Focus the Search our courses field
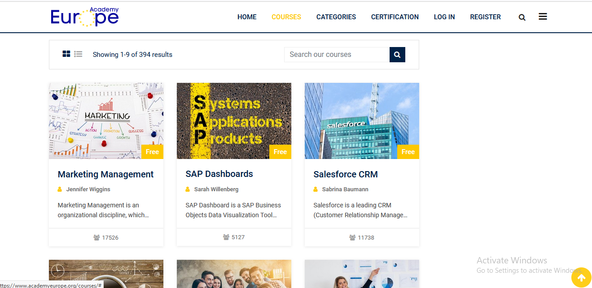 coord(337,55)
